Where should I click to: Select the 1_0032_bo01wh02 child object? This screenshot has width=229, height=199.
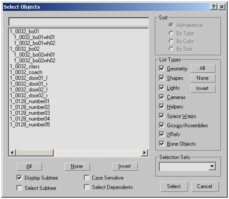click(35, 43)
